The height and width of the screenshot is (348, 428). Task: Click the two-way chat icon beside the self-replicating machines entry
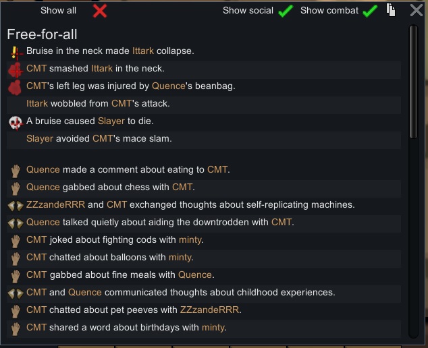coord(16,205)
